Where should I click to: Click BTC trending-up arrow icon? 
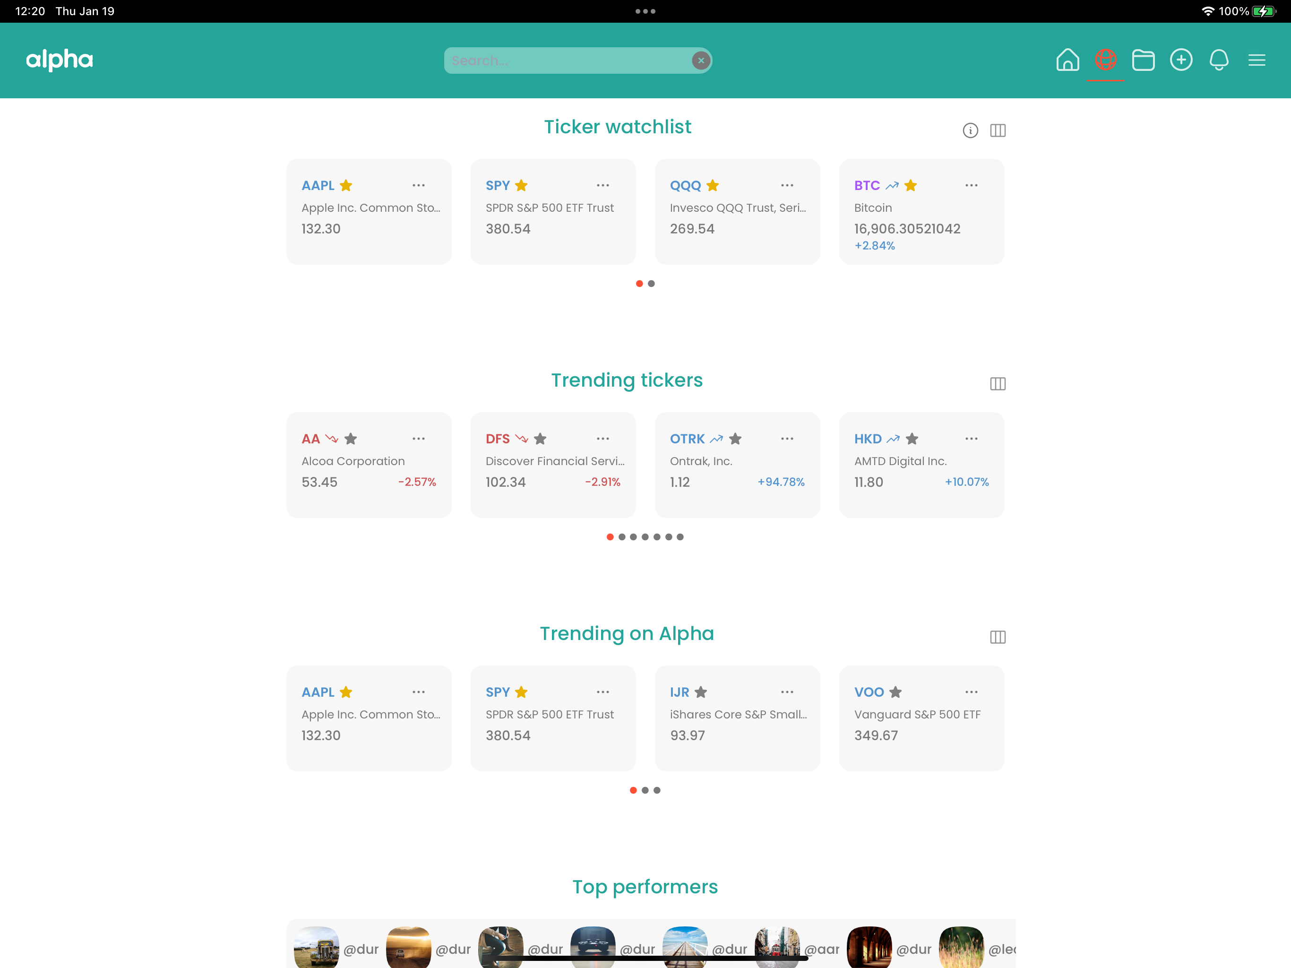pyautogui.click(x=892, y=186)
